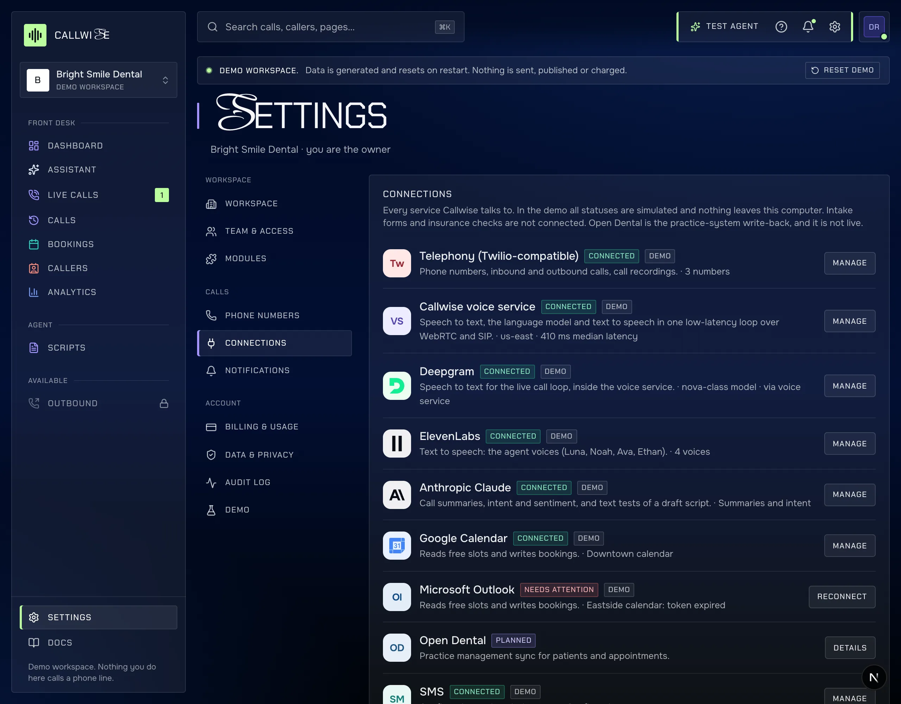Image resolution: width=901 pixels, height=704 pixels.
Task: Click the Outbound lock icon
Action: [164, 403]
